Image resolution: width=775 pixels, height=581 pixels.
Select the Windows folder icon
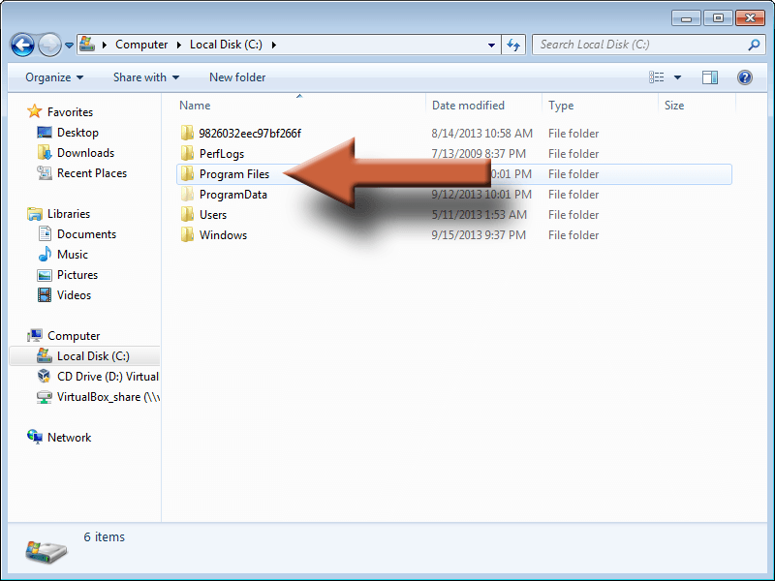click(x=187, y=234)
